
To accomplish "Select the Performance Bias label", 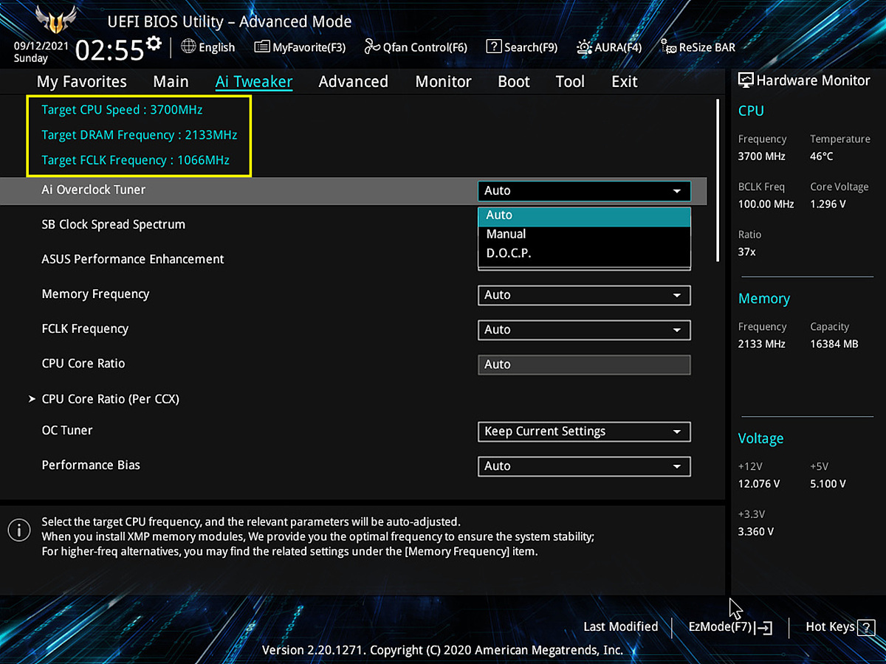I will click(91, 465).
